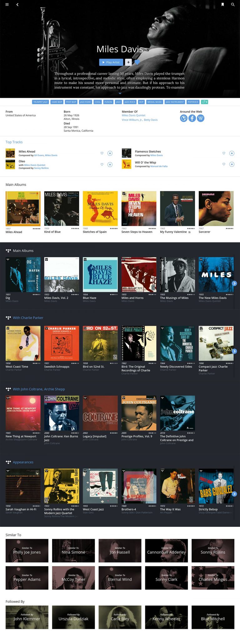Open the Bird on 52nd St. album
Viewport: 240px width, 631px height.
tap(100, 343)
